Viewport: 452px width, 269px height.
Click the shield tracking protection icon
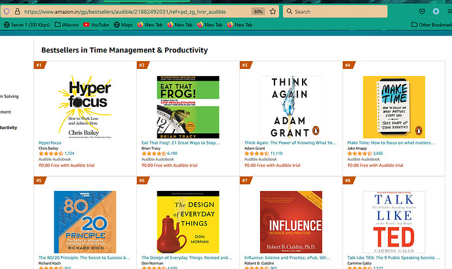point(7,12)
